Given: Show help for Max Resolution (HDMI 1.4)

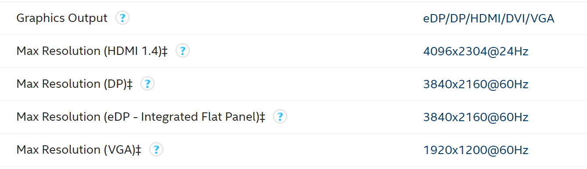Looking at the screenshot, I should tap(183, 51).
